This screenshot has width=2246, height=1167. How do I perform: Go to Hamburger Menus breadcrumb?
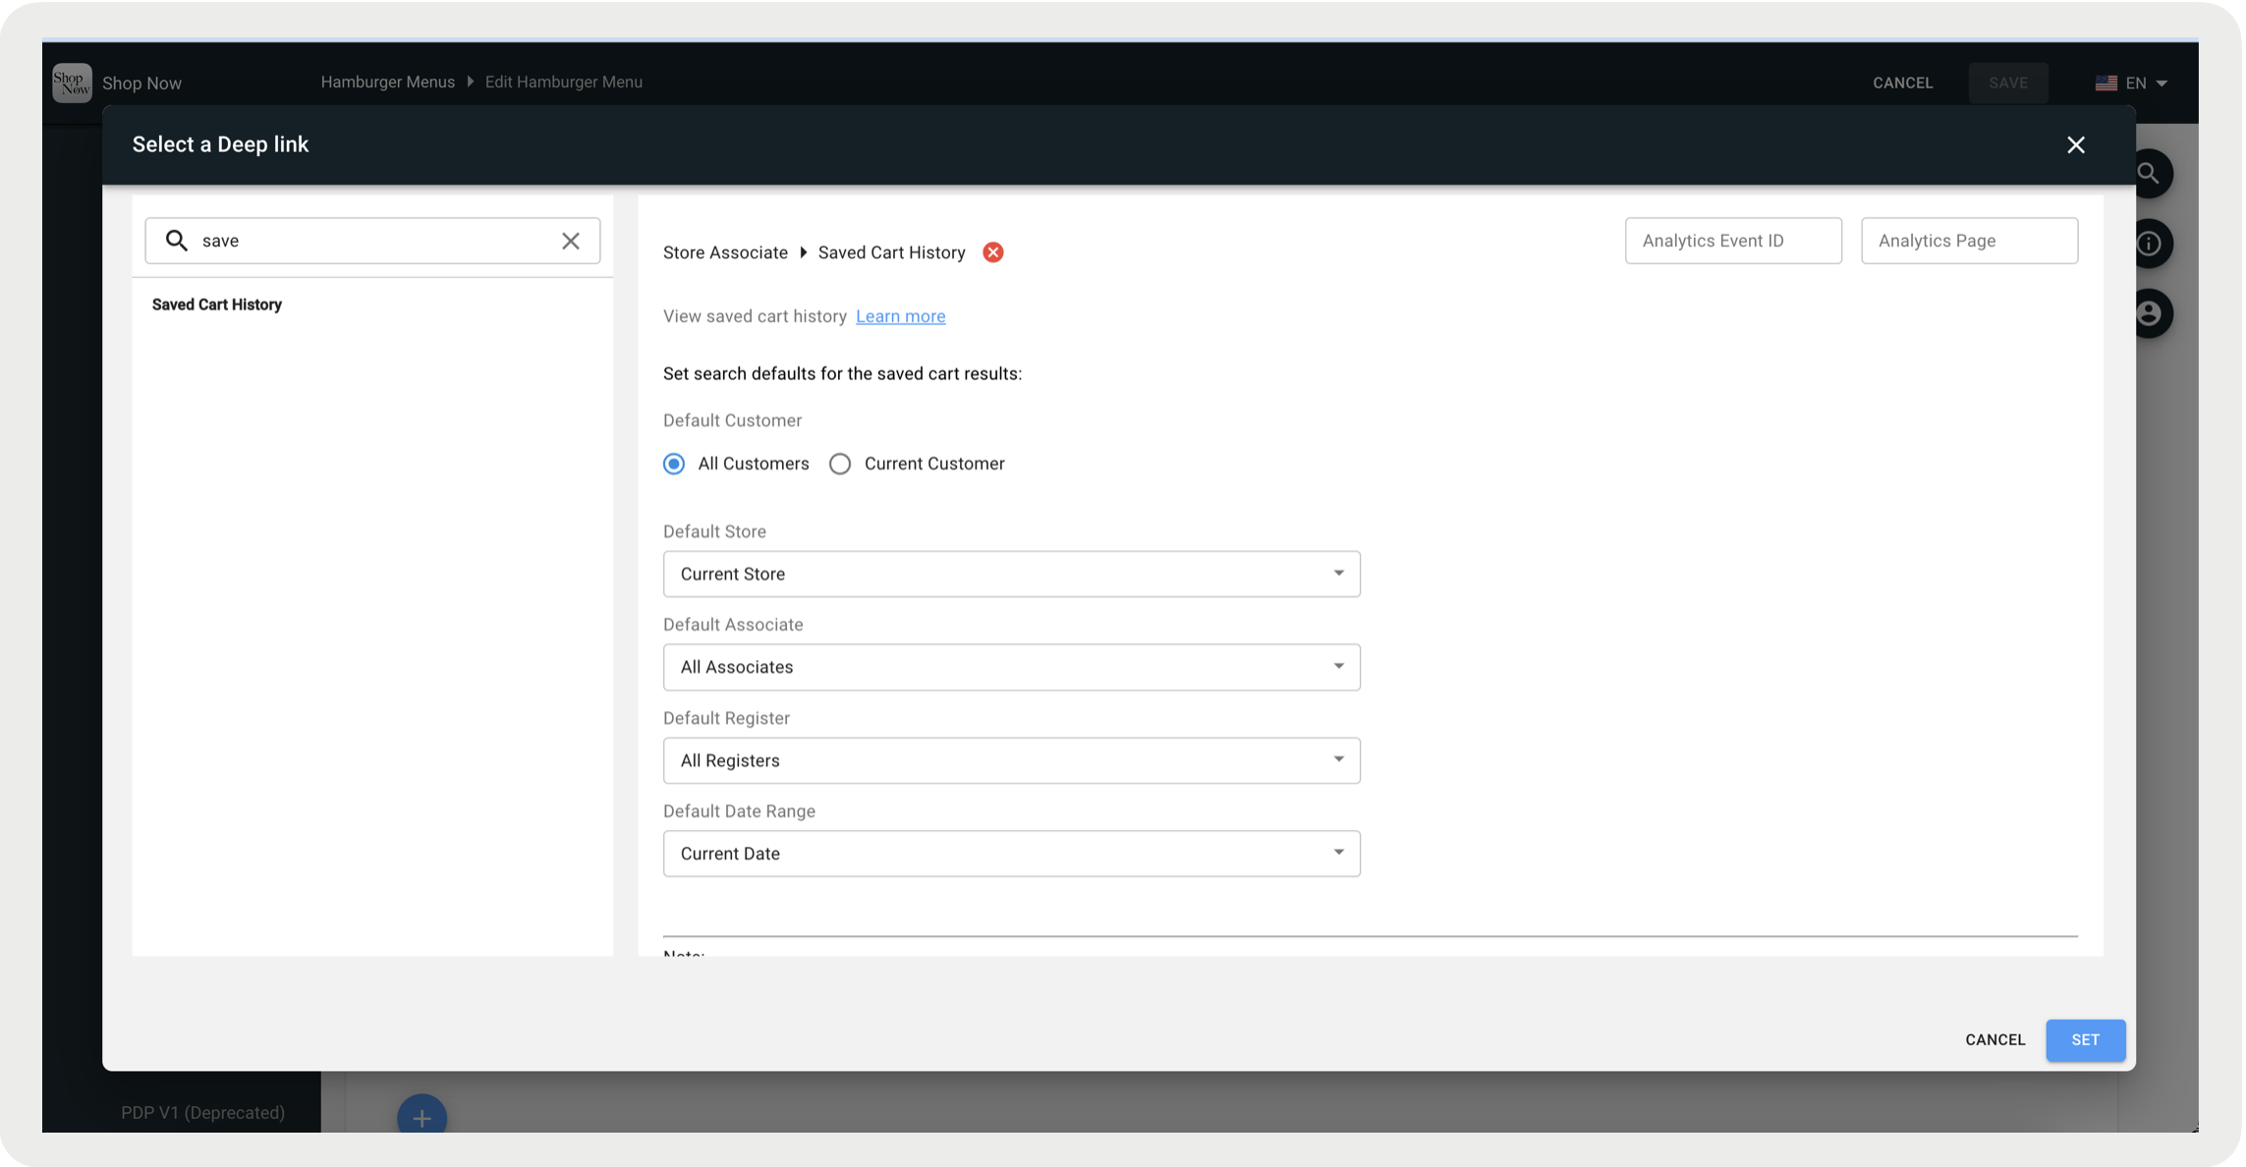pos(387,83)
